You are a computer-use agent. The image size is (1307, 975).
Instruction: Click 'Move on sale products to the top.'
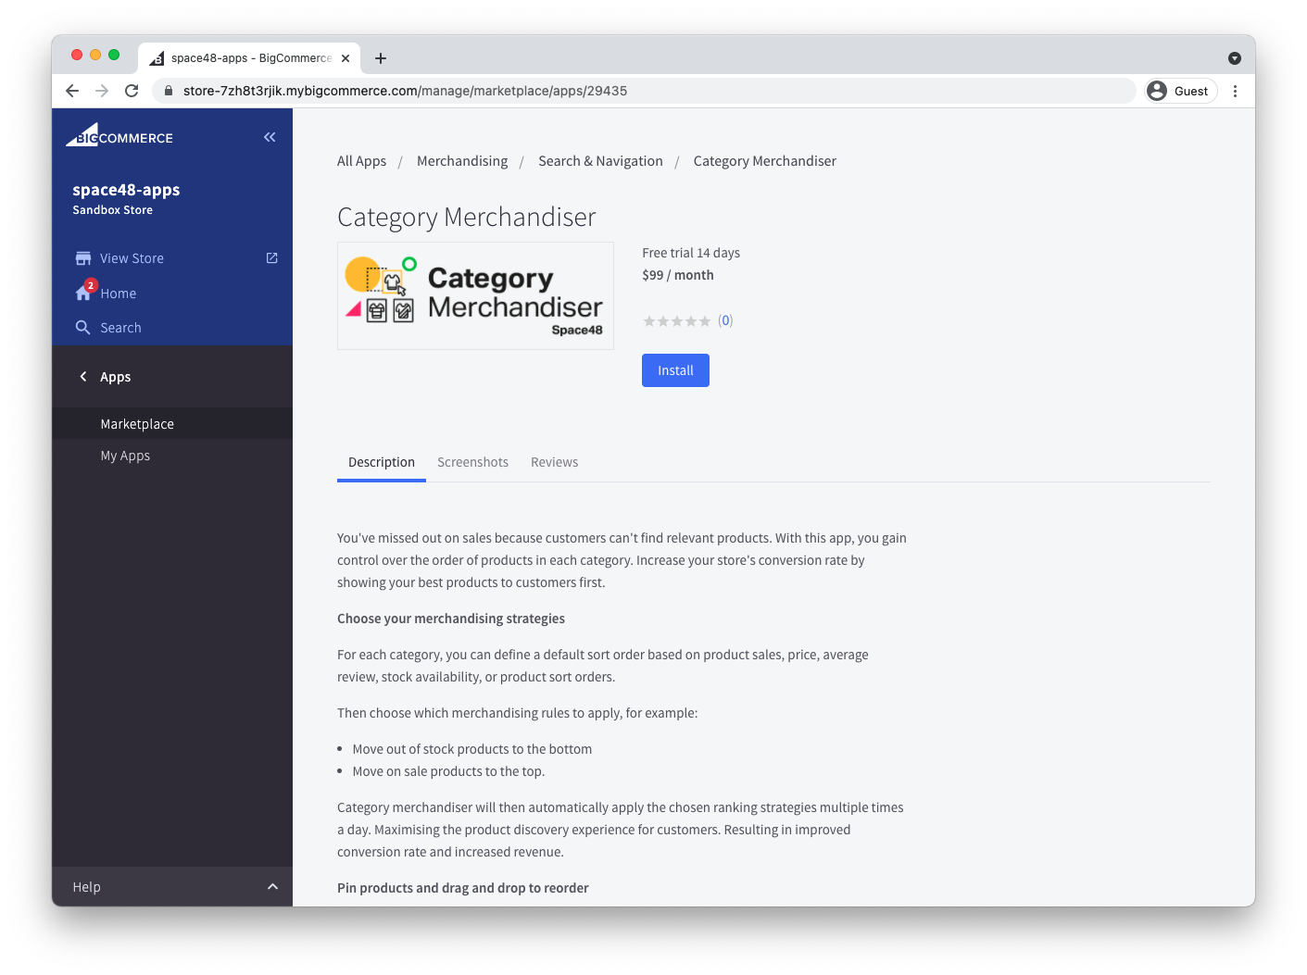click(448, 771)
